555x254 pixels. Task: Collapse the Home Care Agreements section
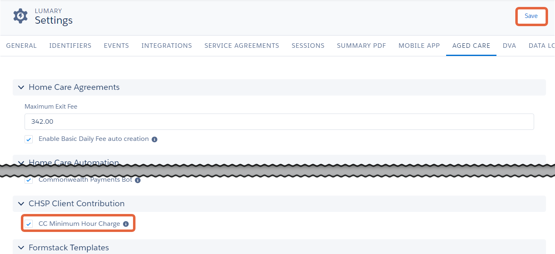coord(21,87)
